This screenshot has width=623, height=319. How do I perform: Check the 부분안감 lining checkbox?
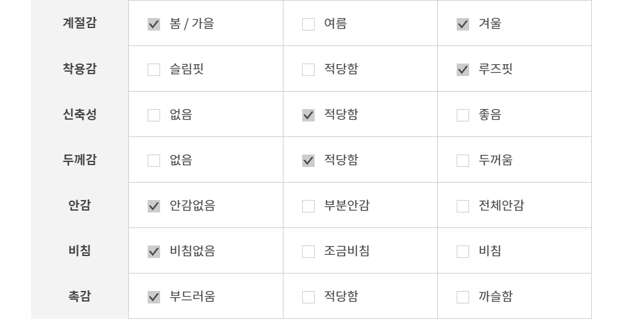[x=308, y=207]
